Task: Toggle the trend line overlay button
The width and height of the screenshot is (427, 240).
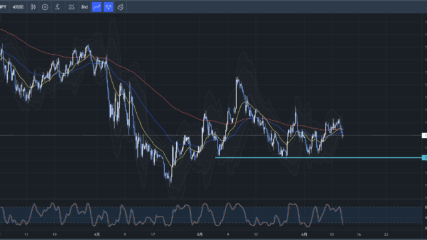Action: coord(97,7)
